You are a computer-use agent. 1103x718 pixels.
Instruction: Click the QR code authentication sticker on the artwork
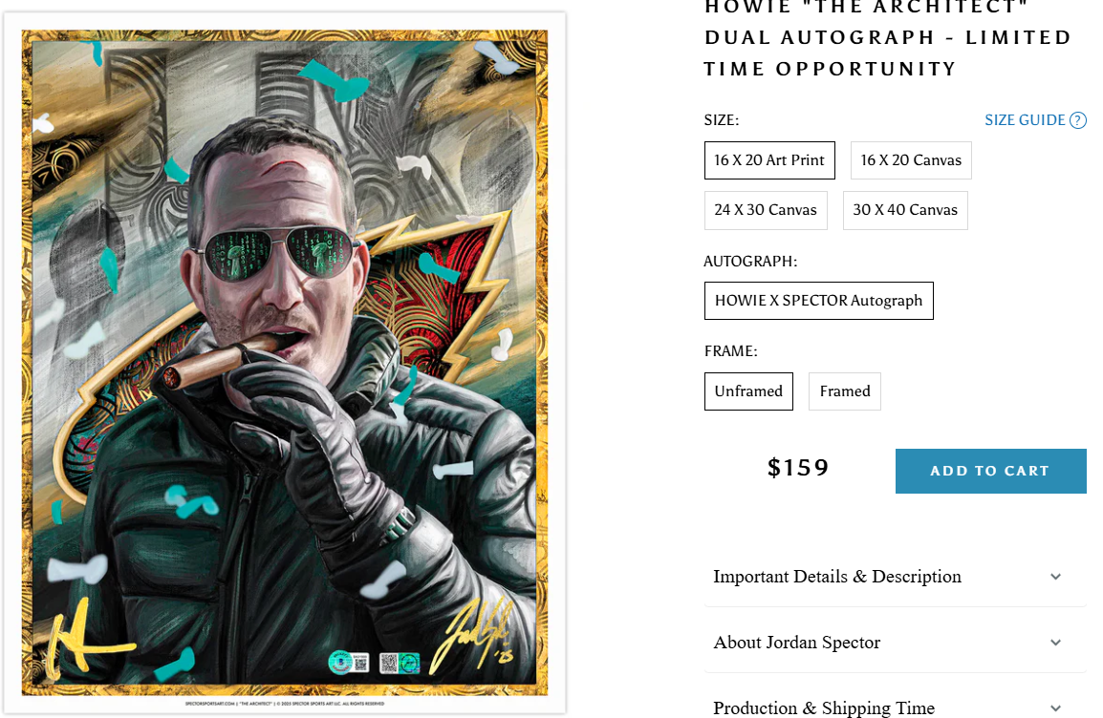tap(400, 663)
